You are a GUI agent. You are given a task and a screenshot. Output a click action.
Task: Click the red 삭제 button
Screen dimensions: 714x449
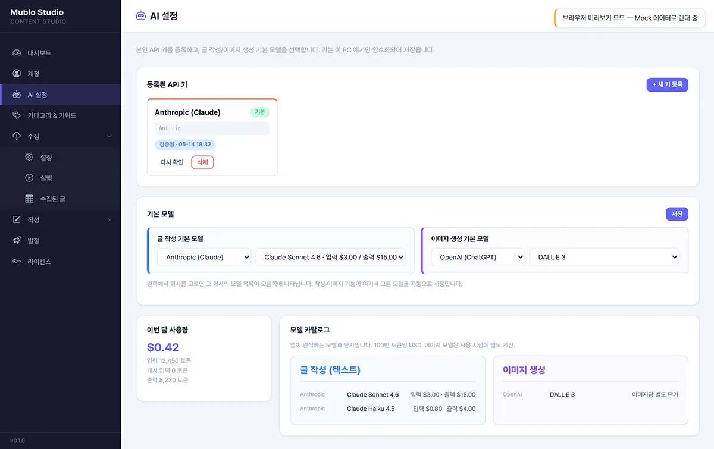(x=202, y=162)
